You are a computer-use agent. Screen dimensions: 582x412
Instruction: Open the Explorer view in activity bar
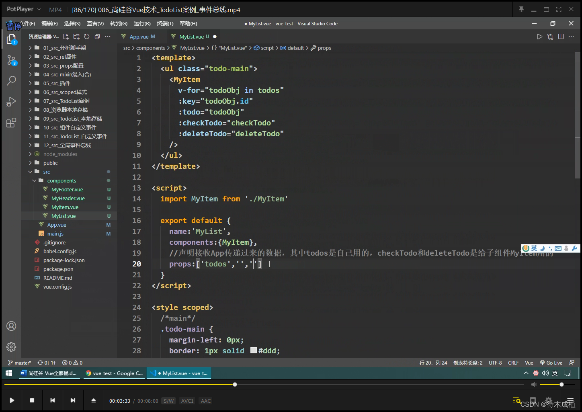[11, 39]
